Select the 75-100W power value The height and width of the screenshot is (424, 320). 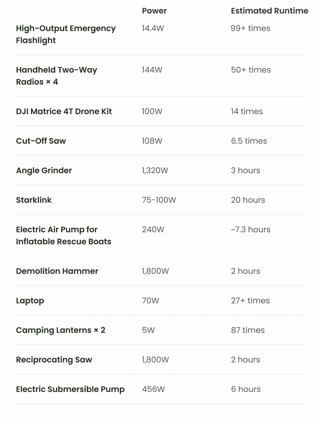click(159, 200)
